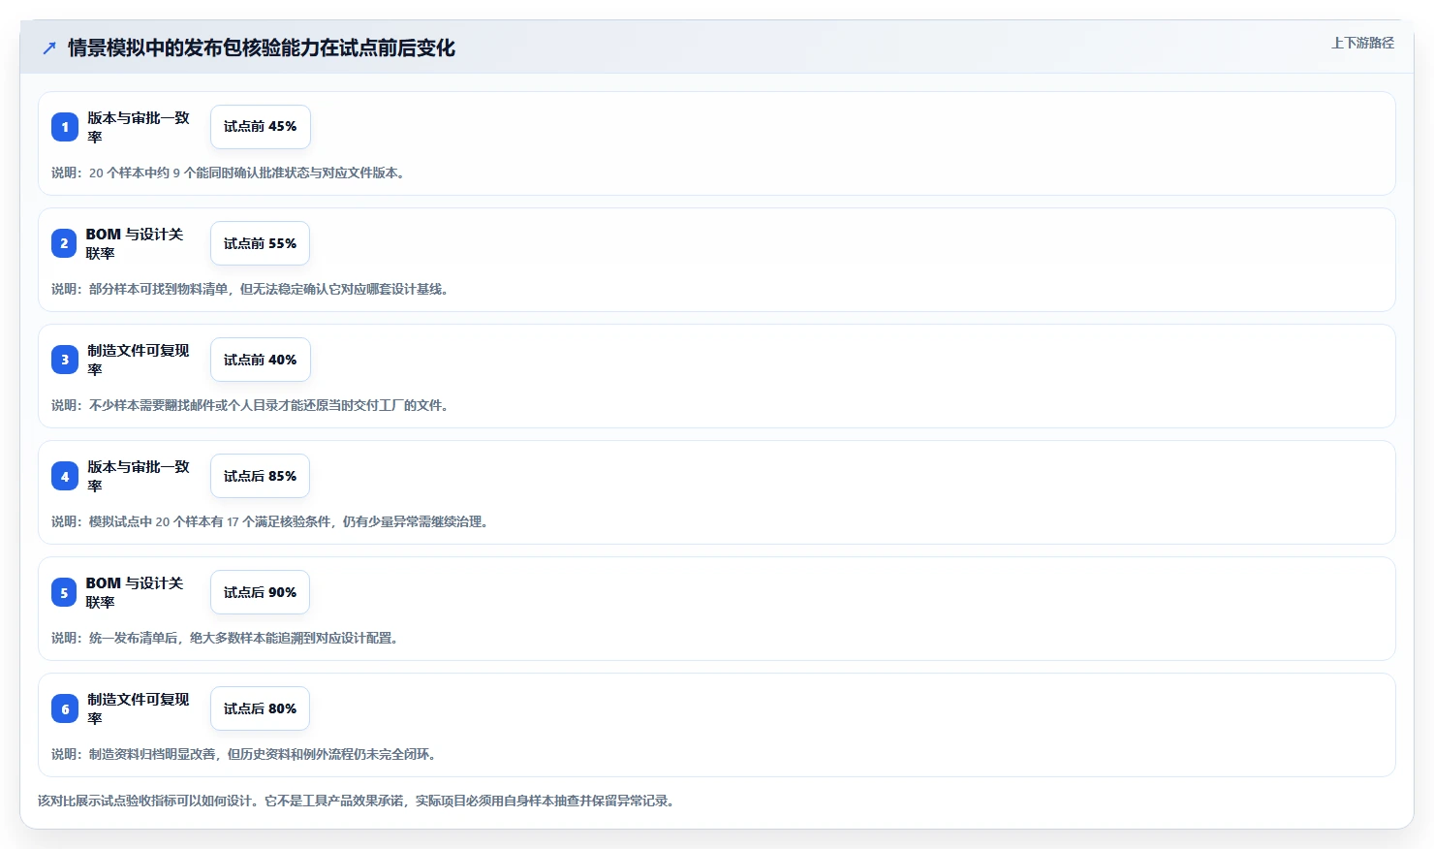
Task: Click the note starting 统一发布清单后
Action: tap(226, 638)
